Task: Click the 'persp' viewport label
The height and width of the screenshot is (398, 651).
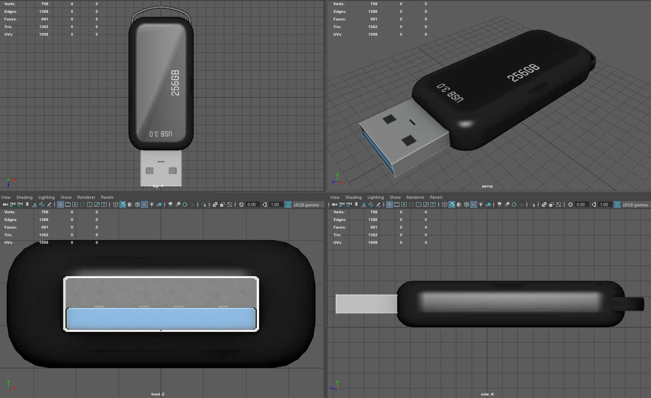Action: tap(487, 186)
